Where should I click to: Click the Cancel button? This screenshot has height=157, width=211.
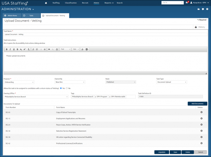[x=200, y=152]
